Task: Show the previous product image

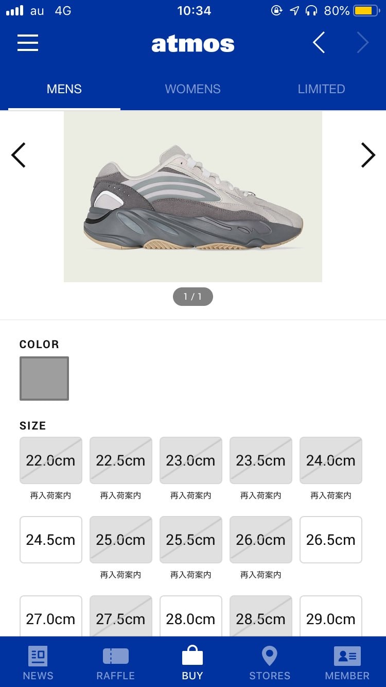Action: (x=19, y=155)
